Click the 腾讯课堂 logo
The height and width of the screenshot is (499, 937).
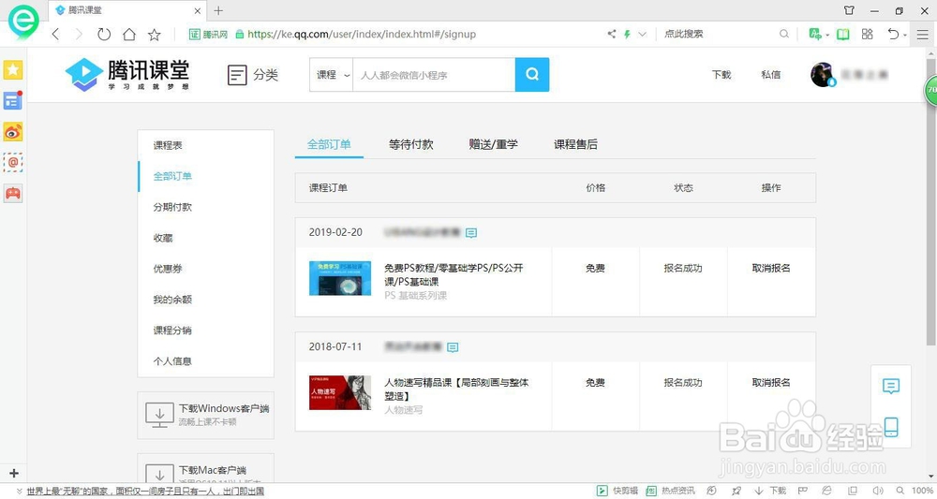point(127,75)
